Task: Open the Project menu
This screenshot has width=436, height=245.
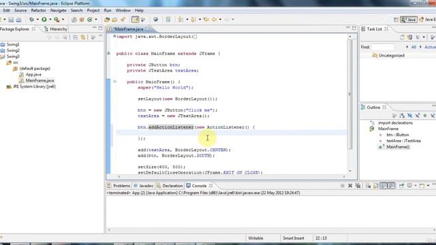Action: tap(93, 10)
